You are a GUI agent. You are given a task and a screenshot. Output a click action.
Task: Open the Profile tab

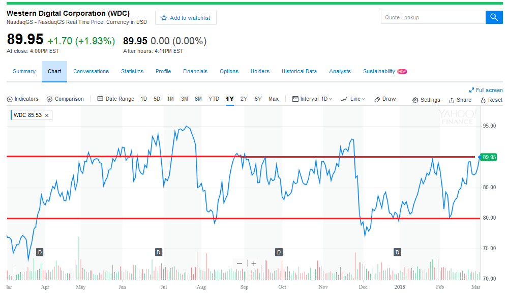163,72
